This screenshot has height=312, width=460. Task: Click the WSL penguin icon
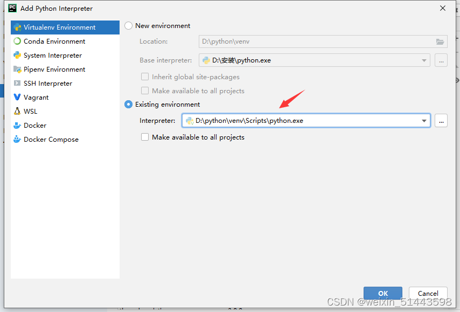click(17, 111)
